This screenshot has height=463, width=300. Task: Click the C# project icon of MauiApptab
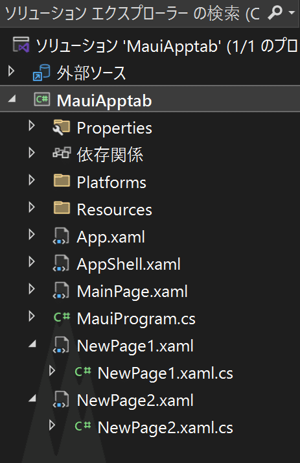pyautogui.click(x=42, y=99)
